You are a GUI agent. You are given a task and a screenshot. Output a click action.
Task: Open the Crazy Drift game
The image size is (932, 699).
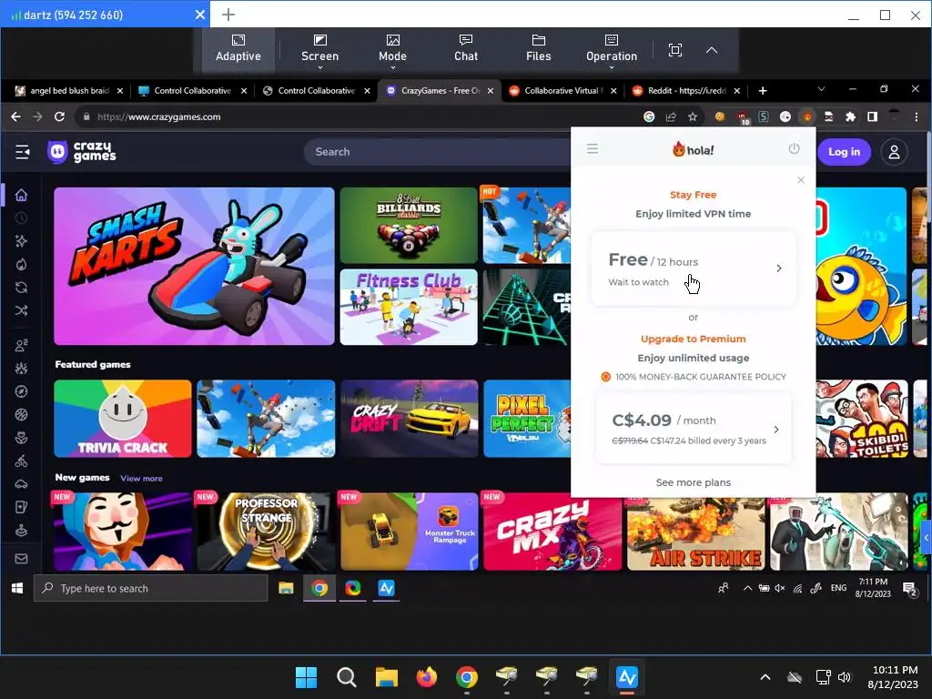[x=409, y=419]
